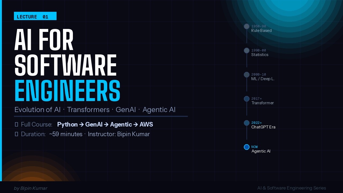The height and width of the screenshot is (193, 343).
Task: Click the word SOFTWARE in the title
Action: click(x=66, y=65)
